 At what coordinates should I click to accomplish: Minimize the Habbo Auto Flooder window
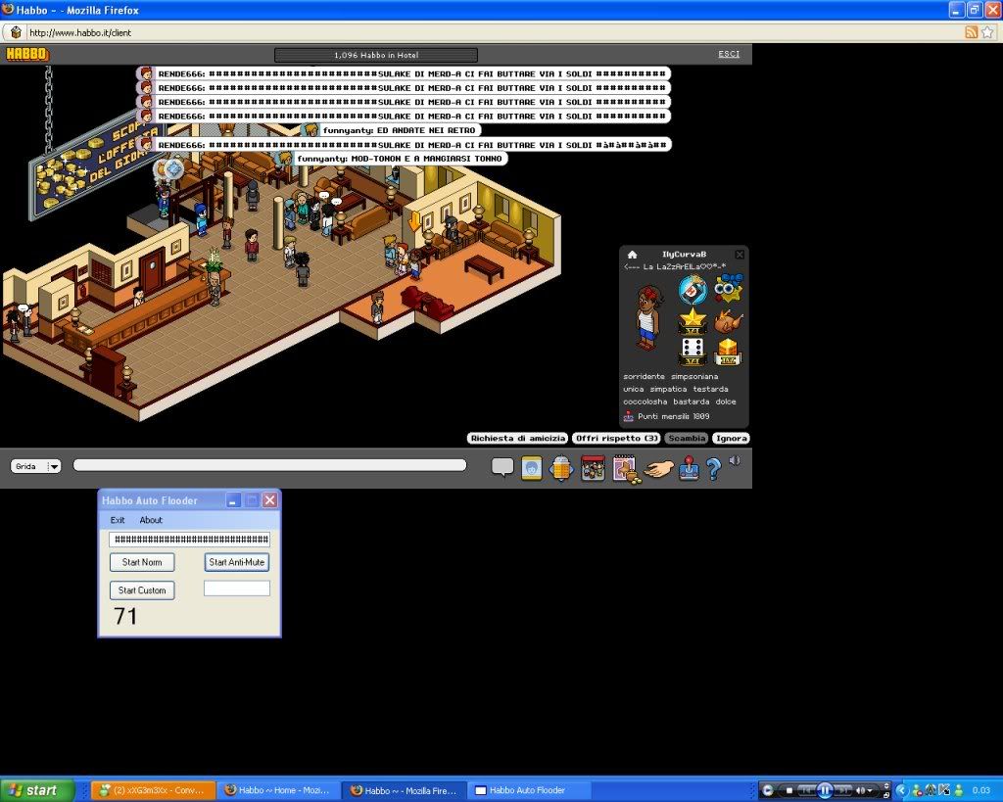pyautogui.click(x=233, y=500)
